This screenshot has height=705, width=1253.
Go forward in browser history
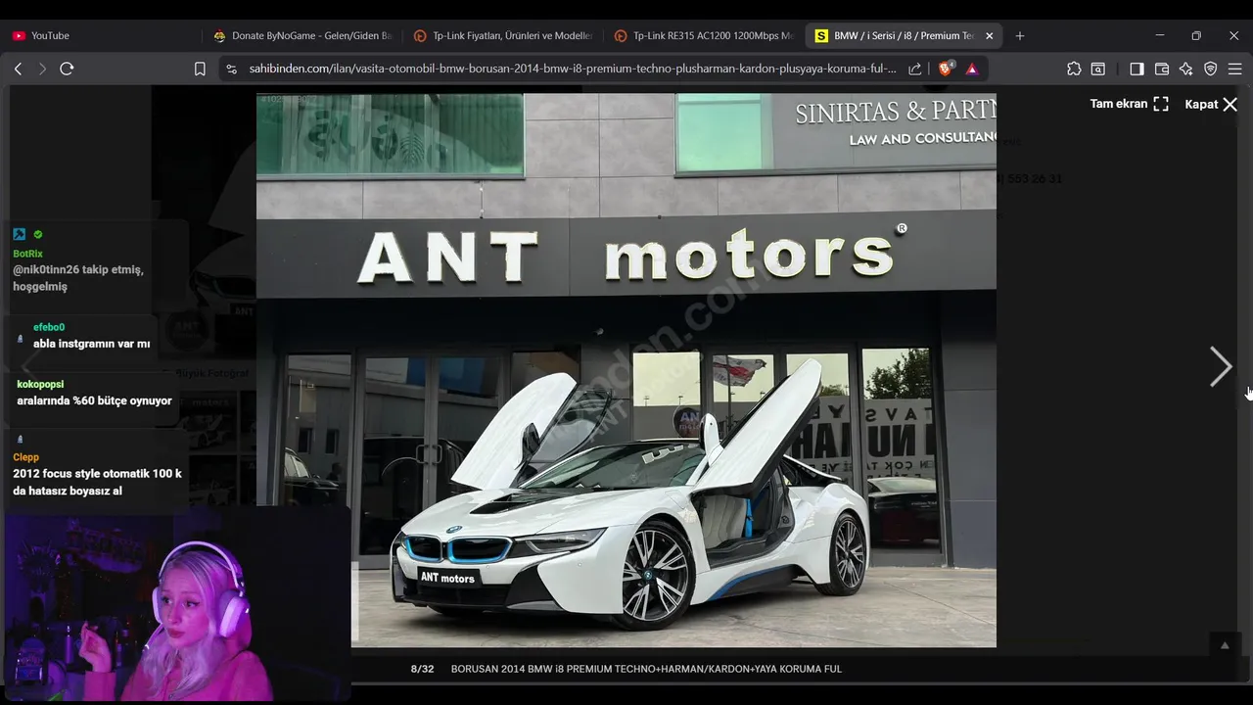click(x=42, y=69)
